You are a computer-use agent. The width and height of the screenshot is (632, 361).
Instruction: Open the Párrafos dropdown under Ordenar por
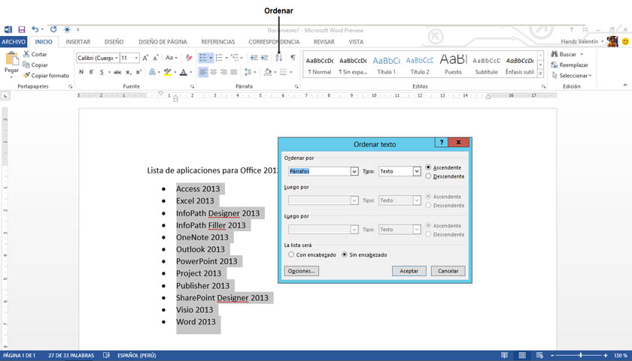click(x=354, y=171)
